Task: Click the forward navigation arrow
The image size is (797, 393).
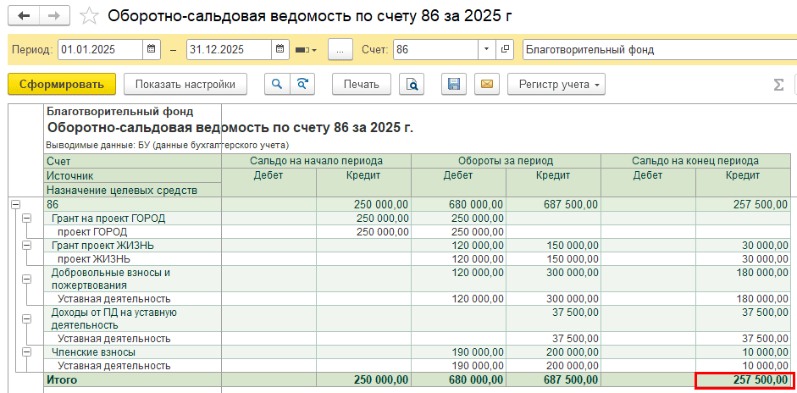Action: tap(53, 16)
